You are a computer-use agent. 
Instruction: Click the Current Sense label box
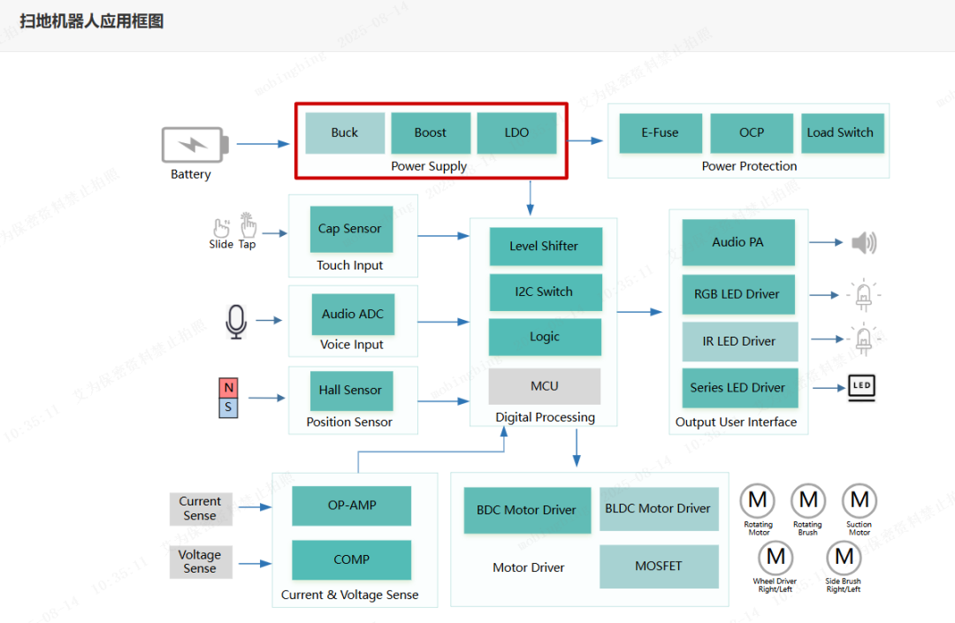point(200,508)
